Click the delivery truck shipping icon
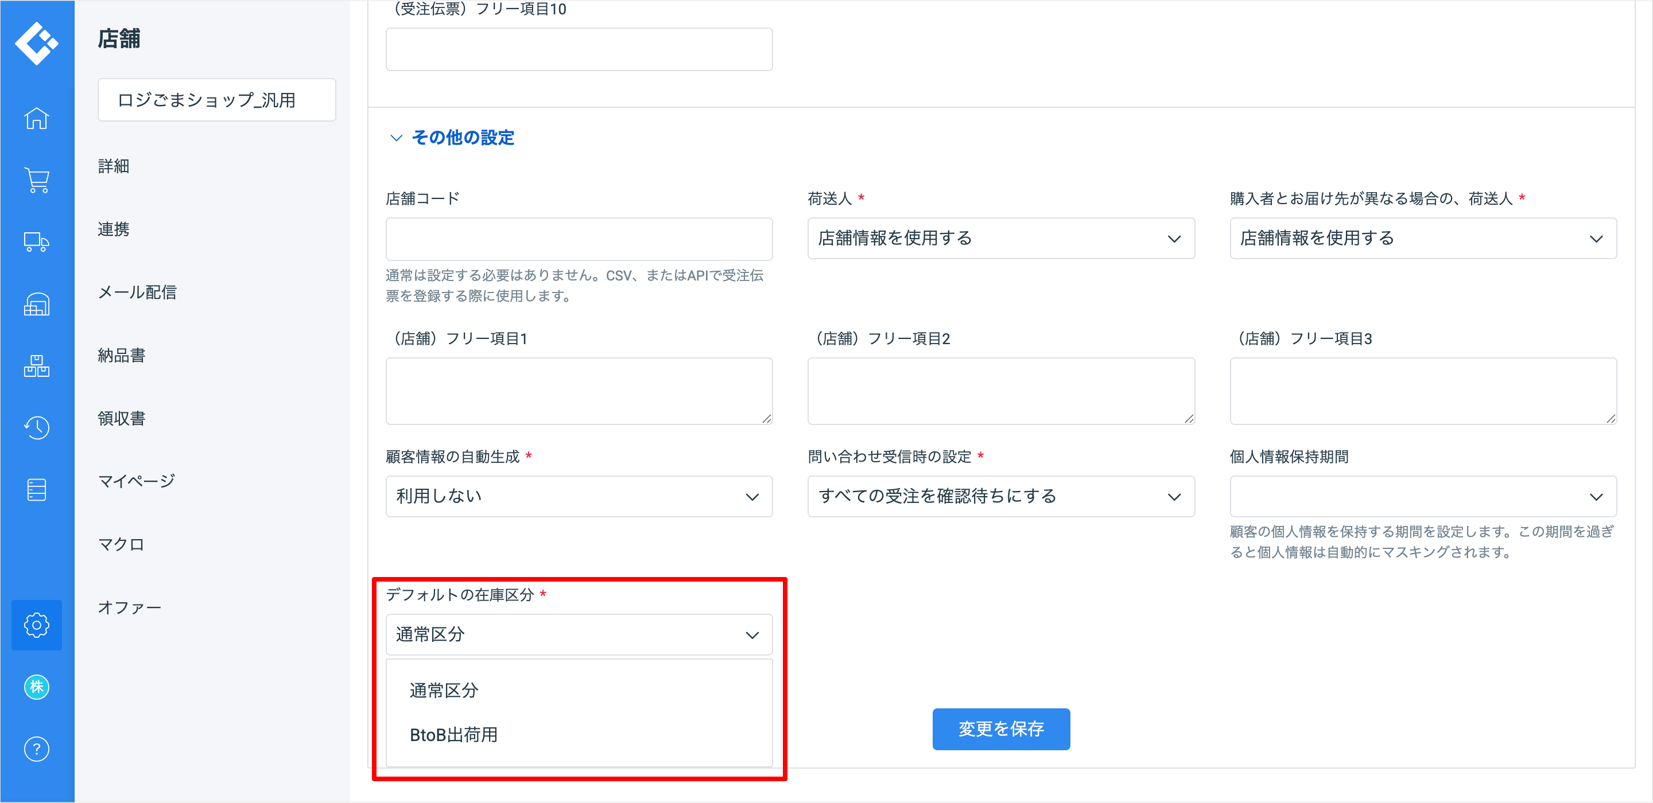The width and height of the screenshot is (1653, 803). [x=37, y=242]
